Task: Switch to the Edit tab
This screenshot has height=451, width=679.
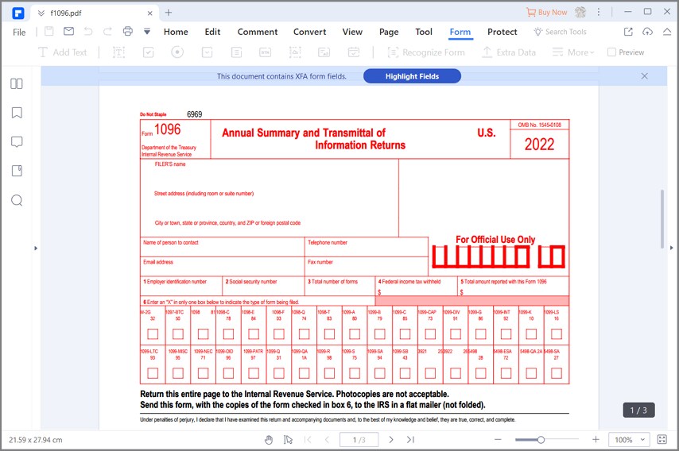Action: point(212,32)
